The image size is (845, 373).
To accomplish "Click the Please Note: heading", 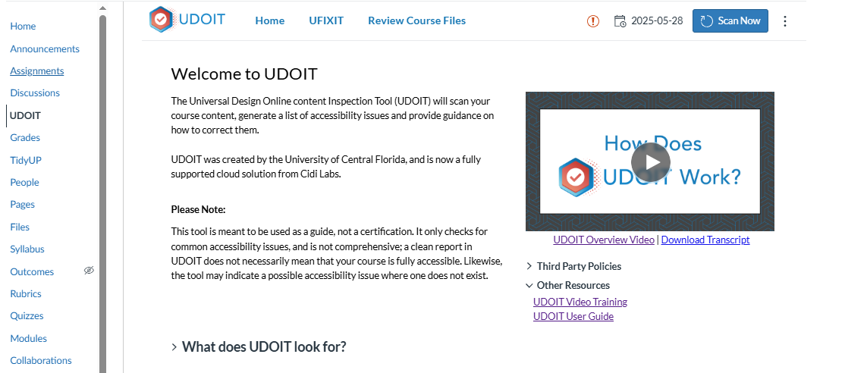I will coord(198,209).
